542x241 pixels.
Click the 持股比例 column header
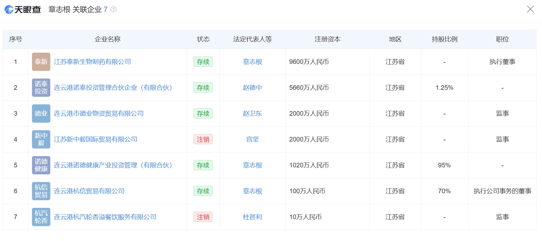444,39
